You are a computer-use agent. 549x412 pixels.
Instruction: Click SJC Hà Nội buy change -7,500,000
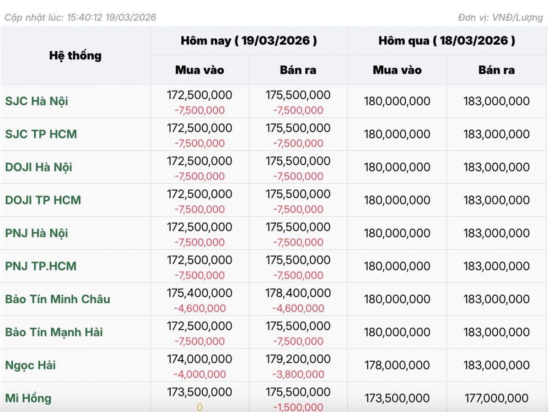coord(199,110)
